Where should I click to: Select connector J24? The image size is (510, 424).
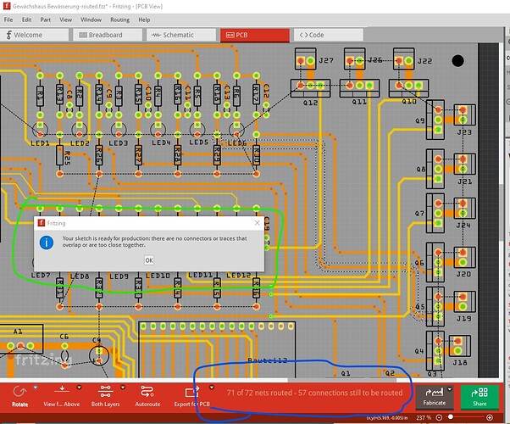point(464,209)
